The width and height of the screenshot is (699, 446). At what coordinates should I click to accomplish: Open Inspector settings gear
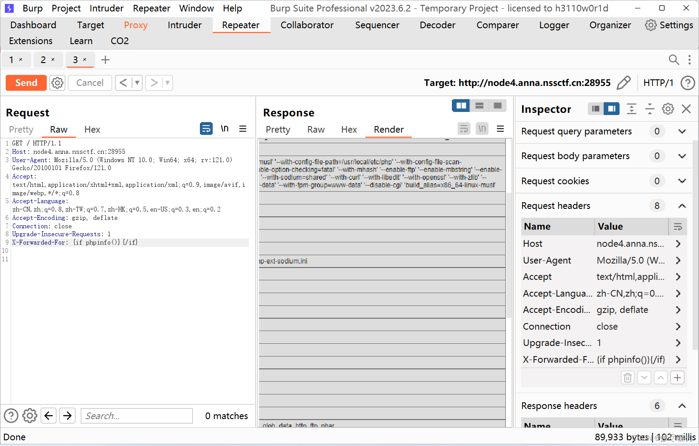point(668,109)
